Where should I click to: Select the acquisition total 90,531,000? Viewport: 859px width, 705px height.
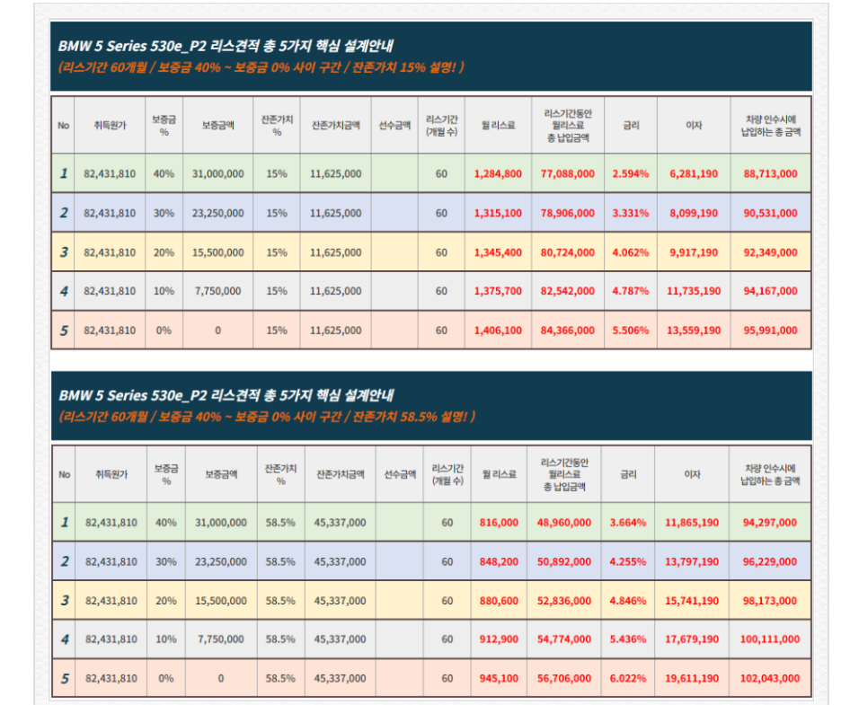coord(770,213)
